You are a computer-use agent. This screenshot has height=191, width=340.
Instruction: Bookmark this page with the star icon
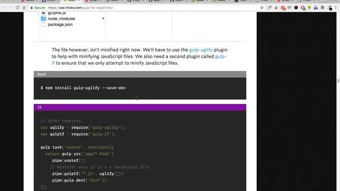[x=262, y=7]
